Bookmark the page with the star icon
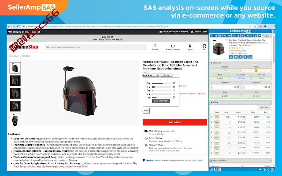This screenshot has width=282, height=176. 255,26
